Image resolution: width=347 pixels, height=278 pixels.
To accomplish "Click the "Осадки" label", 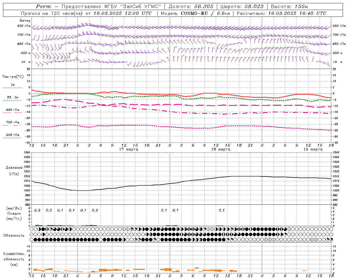I will tap(14, 213).
